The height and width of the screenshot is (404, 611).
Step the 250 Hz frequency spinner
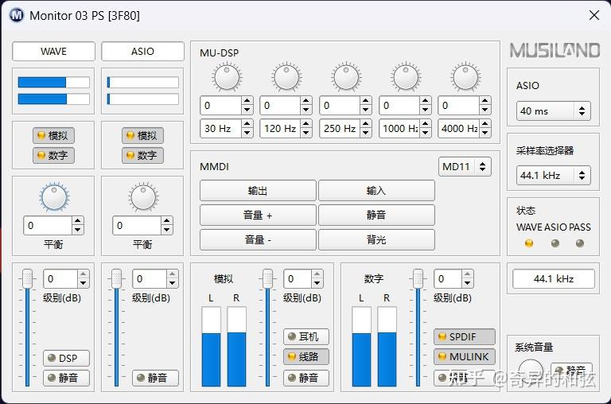[x=366, y=129]
